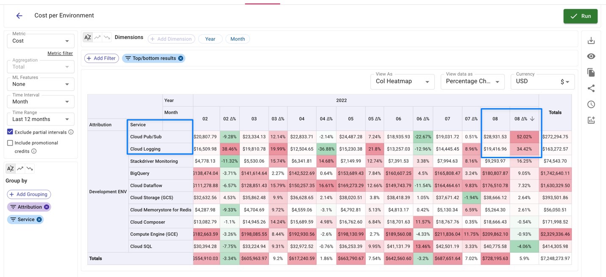Click the green Run button
The image size is (606, 277).
click(x=580, y=16)
